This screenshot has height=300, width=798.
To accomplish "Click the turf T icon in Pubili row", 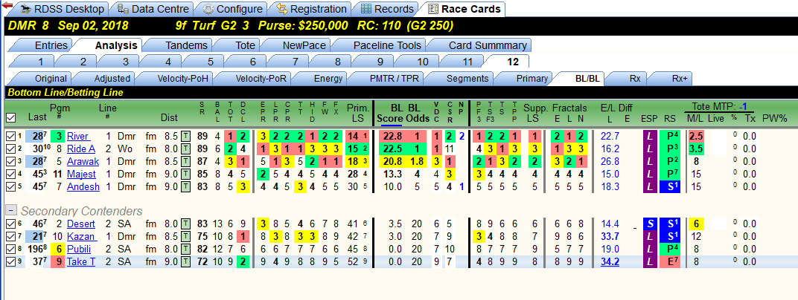I will click(186, 250).
